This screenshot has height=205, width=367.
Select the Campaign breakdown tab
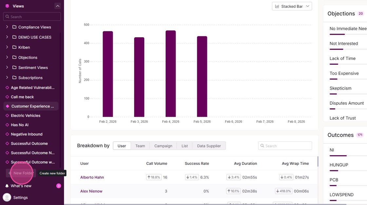(x=164, y=146)
